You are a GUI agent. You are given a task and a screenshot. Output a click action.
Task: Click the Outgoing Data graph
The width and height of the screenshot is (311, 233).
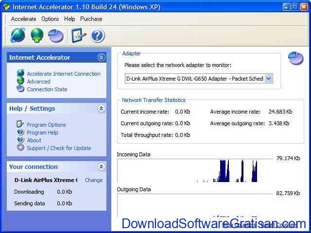click(195, 206)
